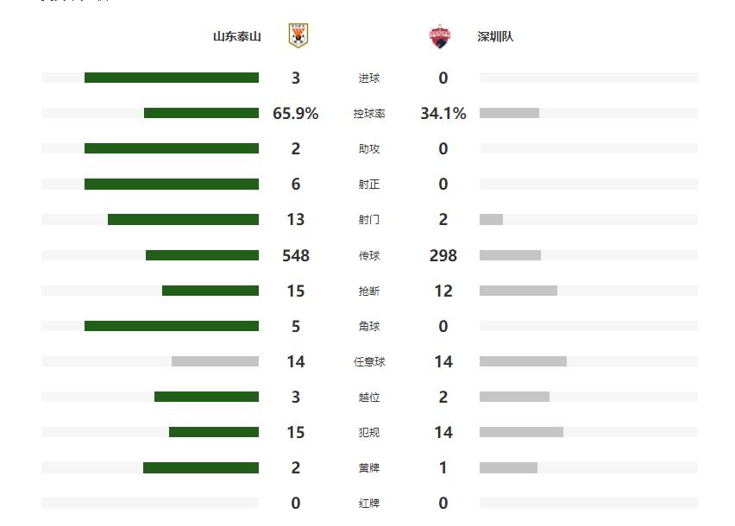Open the 山东泰山 team name link

(x=237, y=36)
